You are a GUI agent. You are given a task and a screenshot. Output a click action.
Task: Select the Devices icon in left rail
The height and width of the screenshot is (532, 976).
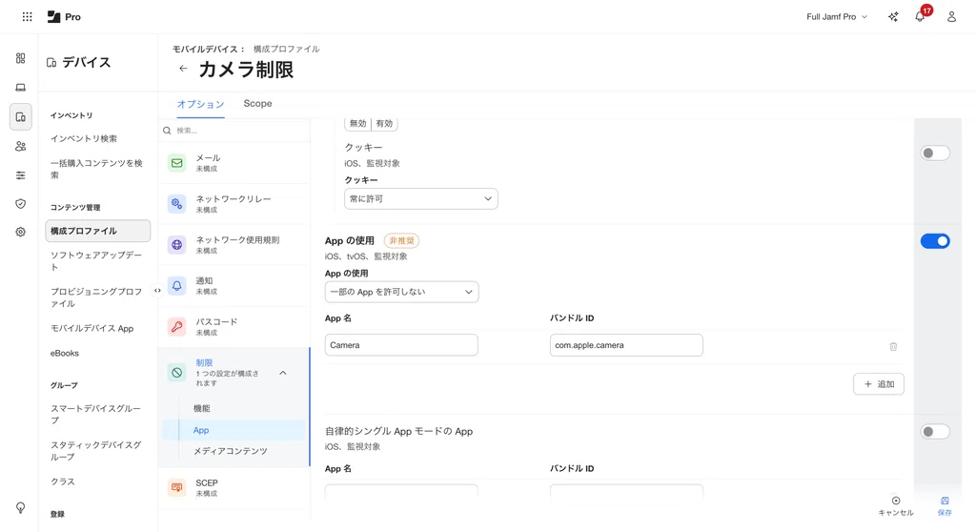tap(21, 116)
